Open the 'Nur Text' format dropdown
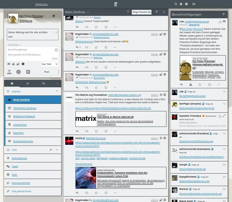Viewport: 232px width, 202px height. [x=50, y=64]
